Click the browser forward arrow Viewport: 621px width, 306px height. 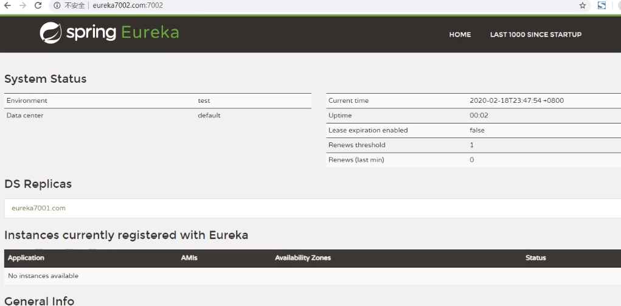click(23, 5)
